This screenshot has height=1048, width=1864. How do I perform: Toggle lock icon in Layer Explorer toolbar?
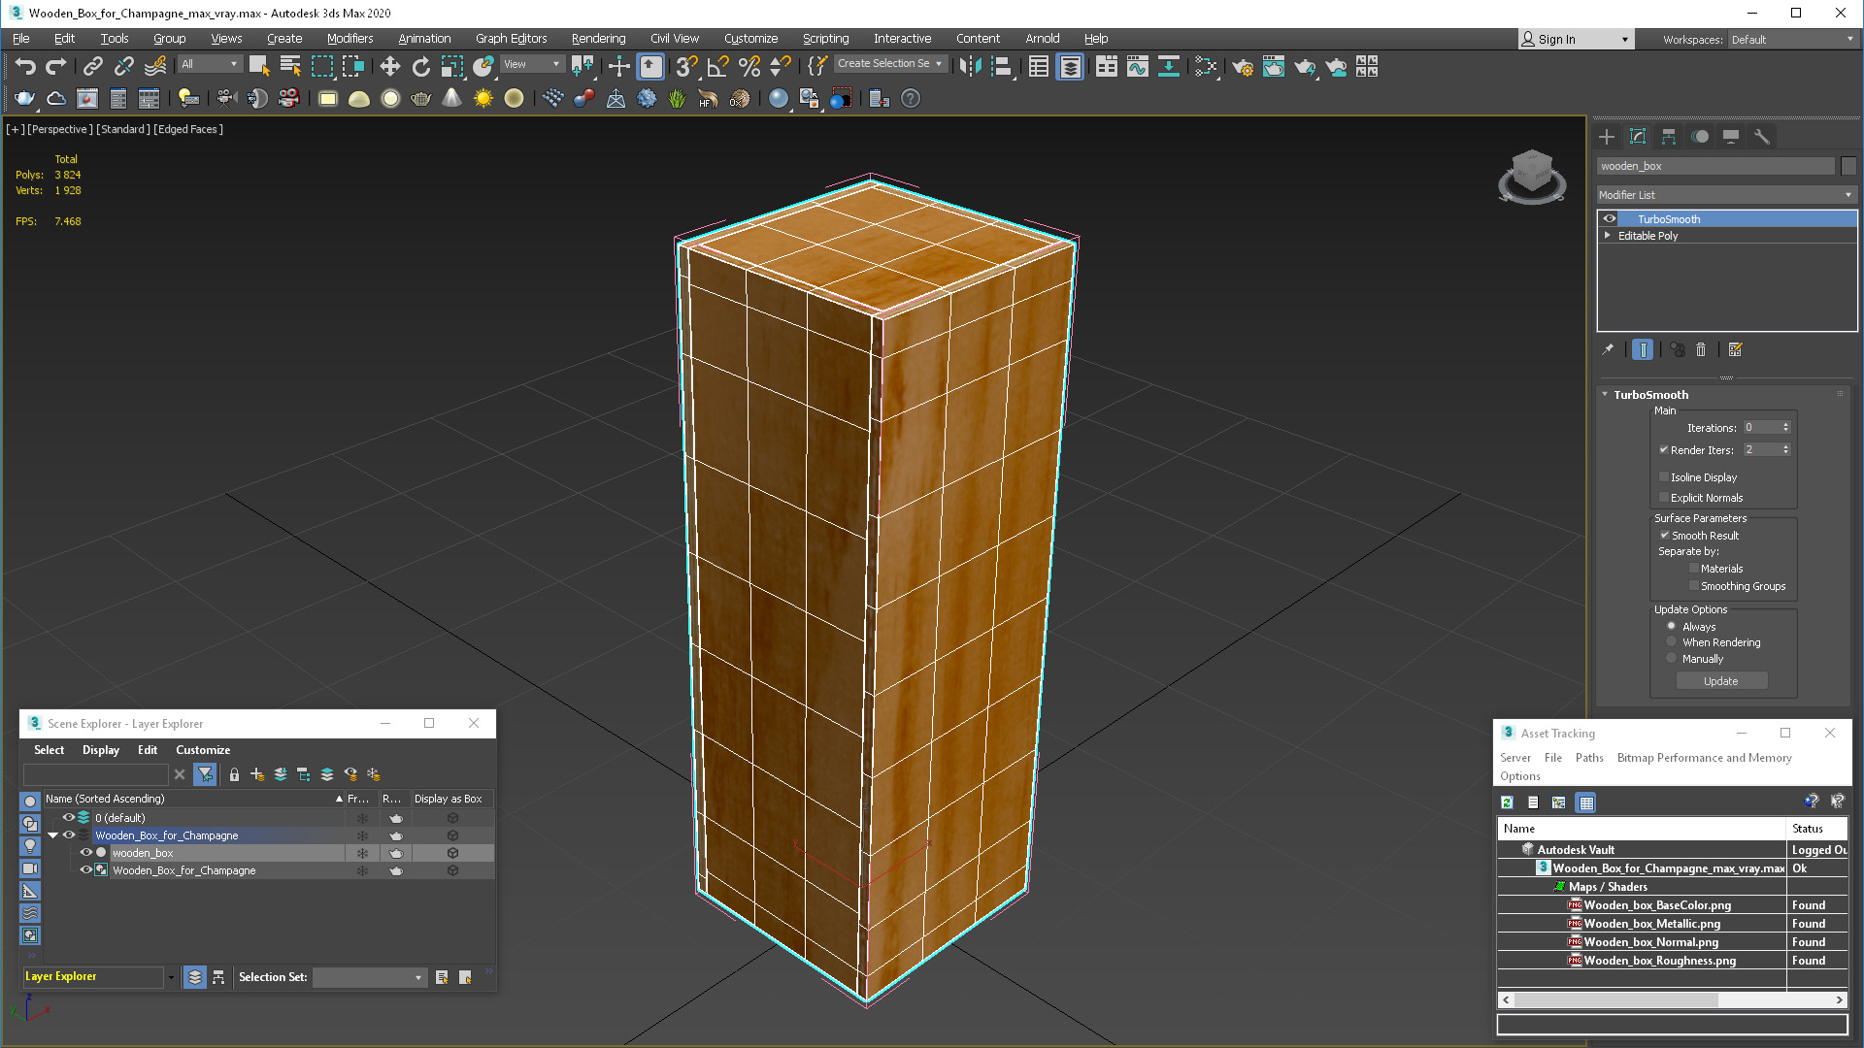coord(234,774)
